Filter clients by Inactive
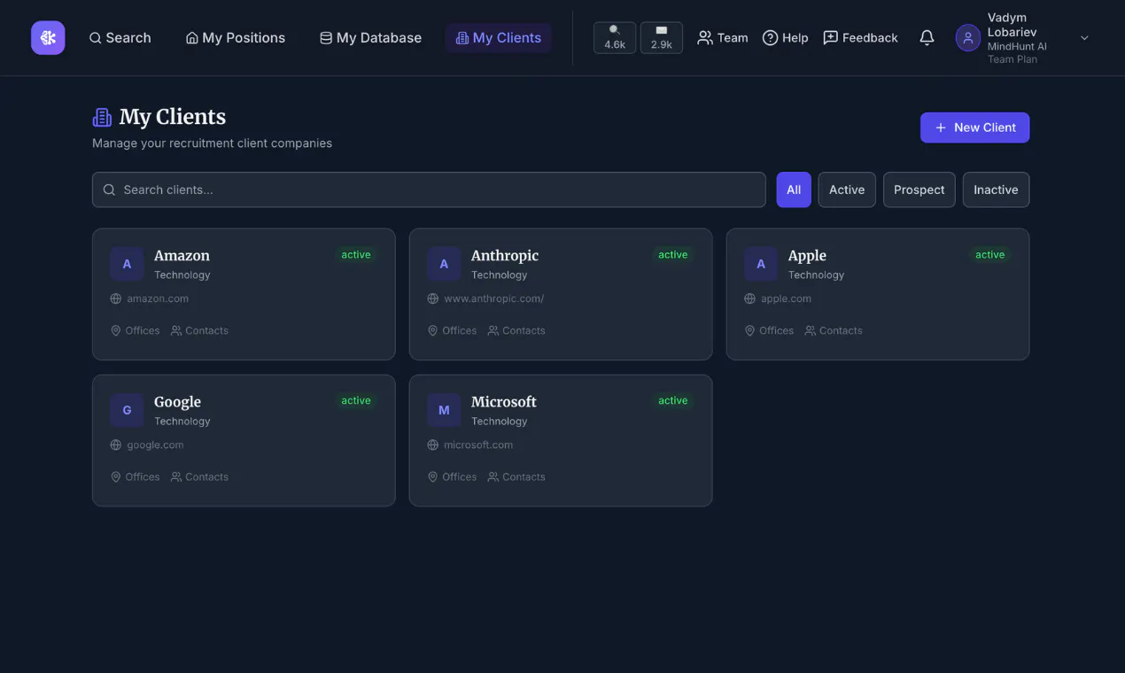This screenshot has width=1125, height=673. pyautogui.click(x=996, y=190)
